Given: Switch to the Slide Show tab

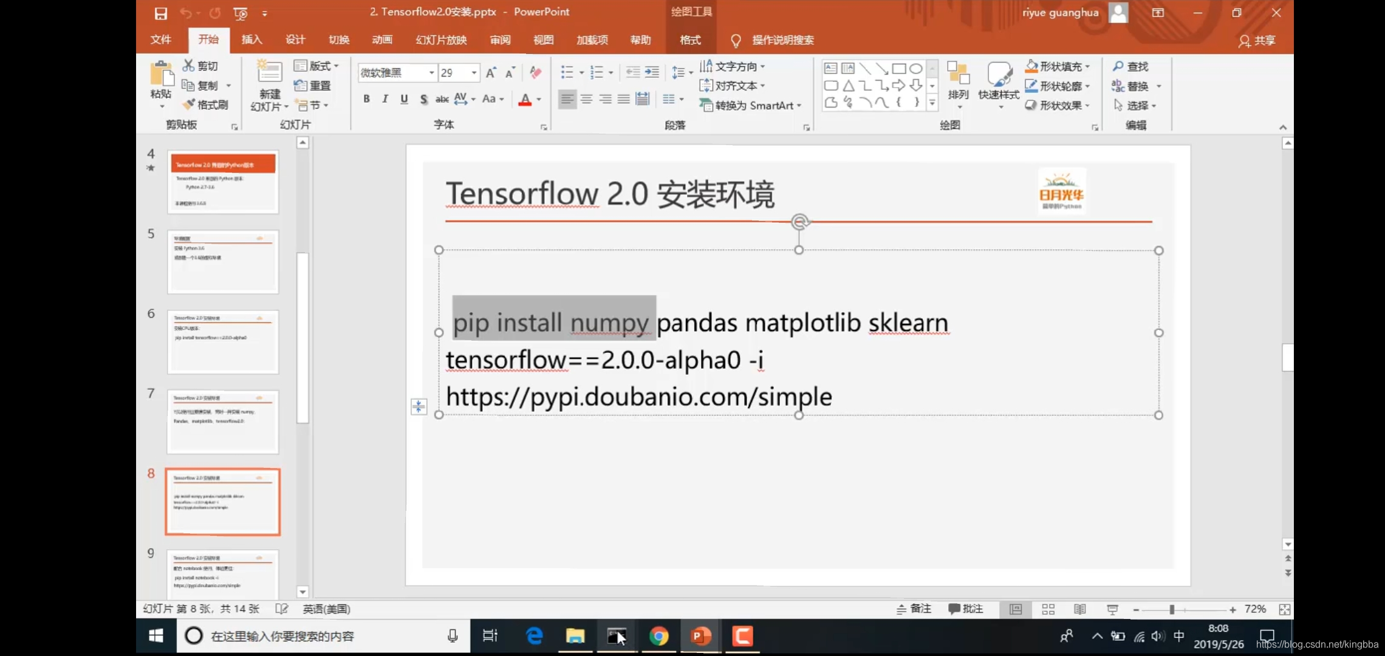Looking at the screenshot, I should (441, 40).
